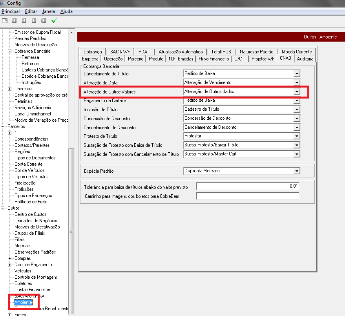Click the tree panel scroll up arrow
The height and width of the screenshot is (316, 345).
[x=71, y=33]
